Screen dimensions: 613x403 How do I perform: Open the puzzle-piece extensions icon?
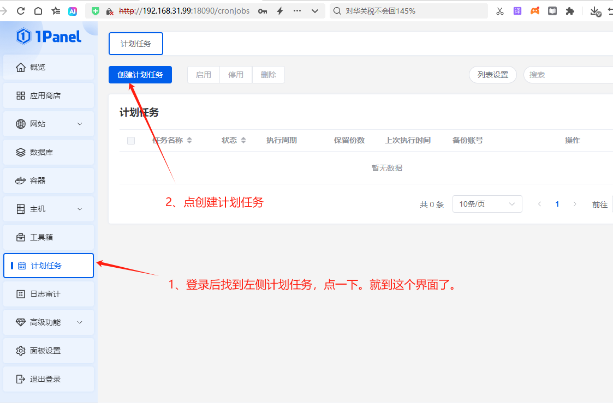pos(570,11)
